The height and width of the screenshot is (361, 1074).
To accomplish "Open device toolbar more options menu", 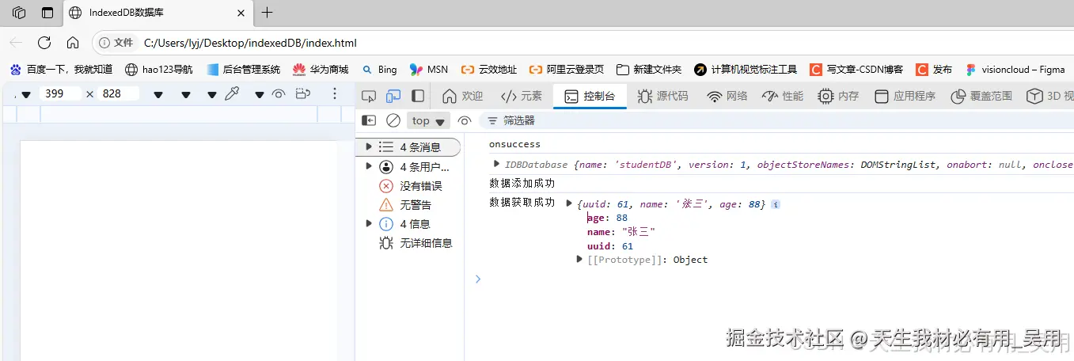I will tap(334, 93).
